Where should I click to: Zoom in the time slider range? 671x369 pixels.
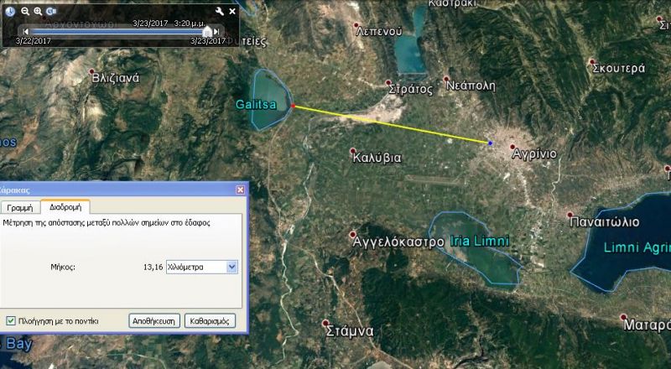pos(38,11)
